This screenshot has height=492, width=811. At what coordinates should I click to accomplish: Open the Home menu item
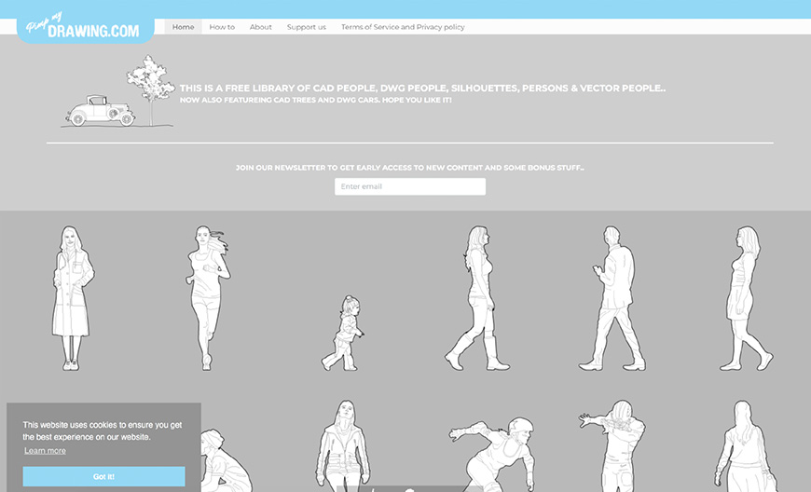pos(184,27)
